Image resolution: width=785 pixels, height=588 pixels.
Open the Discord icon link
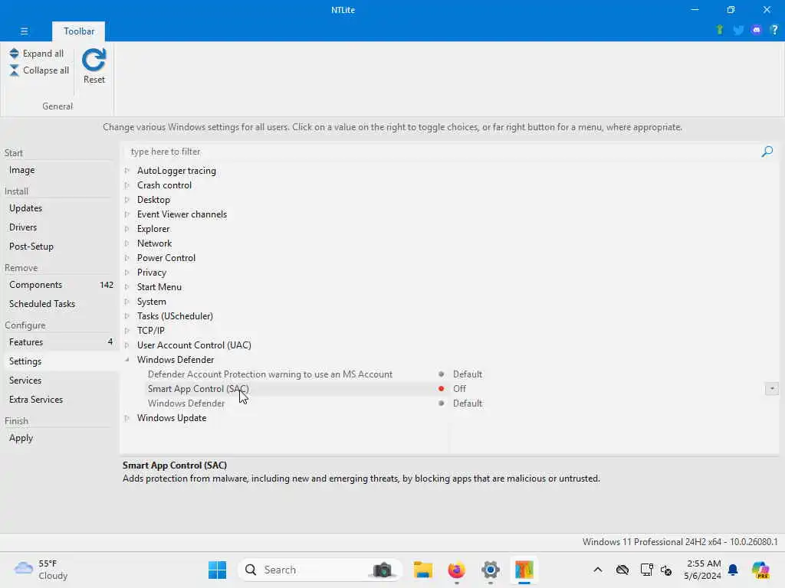[757, 30]
